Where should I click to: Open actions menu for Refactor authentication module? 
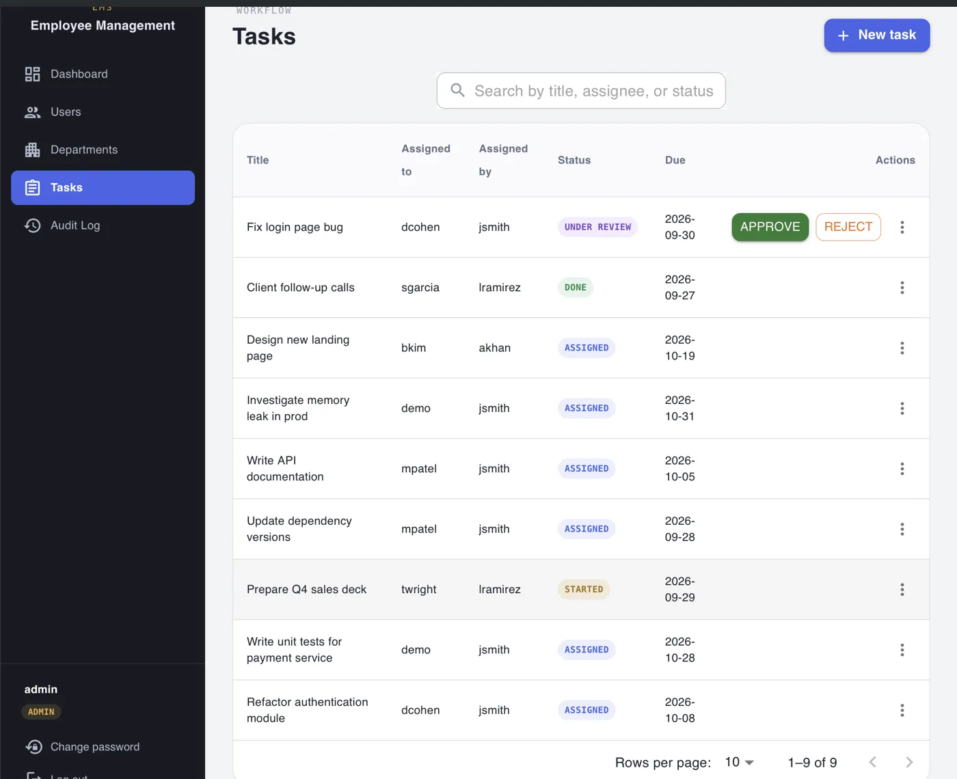pos(902,710)
